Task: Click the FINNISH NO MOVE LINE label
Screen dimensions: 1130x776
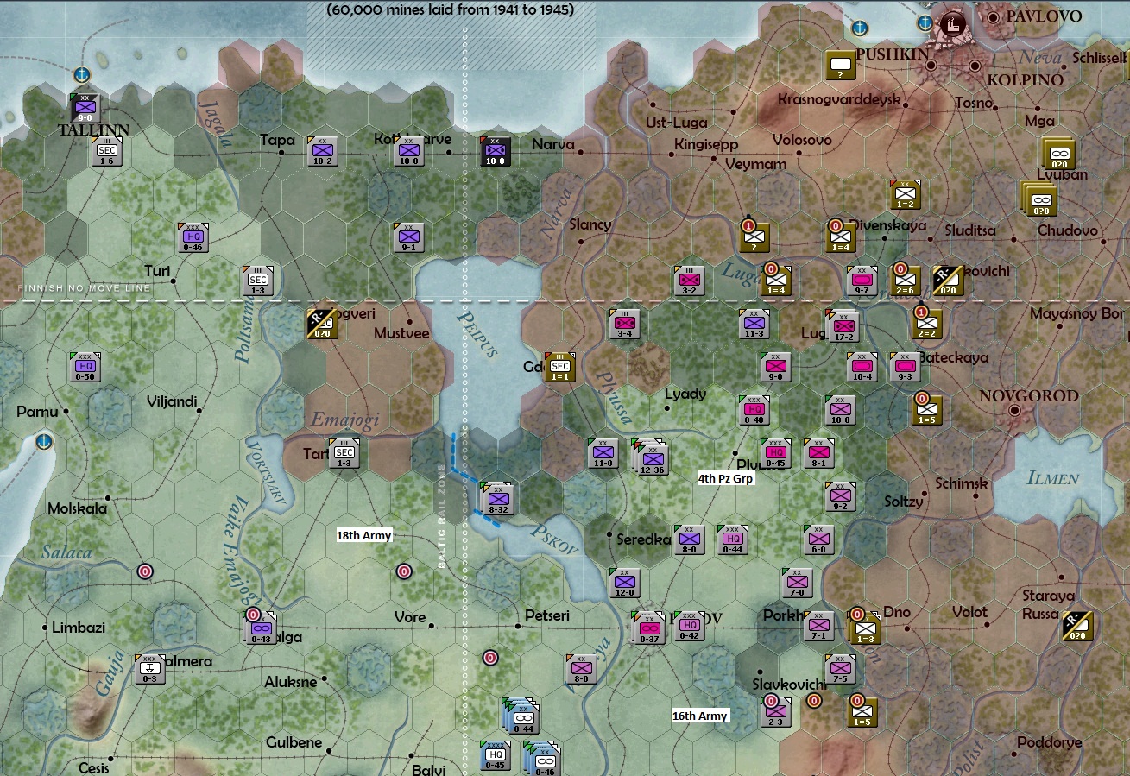Action: pos(85,288)
